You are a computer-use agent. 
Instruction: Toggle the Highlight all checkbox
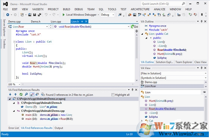tap(113, 95)
